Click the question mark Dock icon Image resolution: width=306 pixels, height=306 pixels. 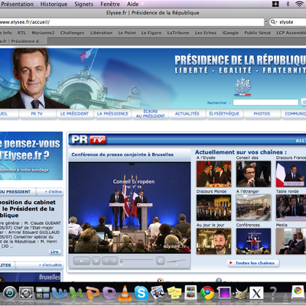[x=273, y=293]
